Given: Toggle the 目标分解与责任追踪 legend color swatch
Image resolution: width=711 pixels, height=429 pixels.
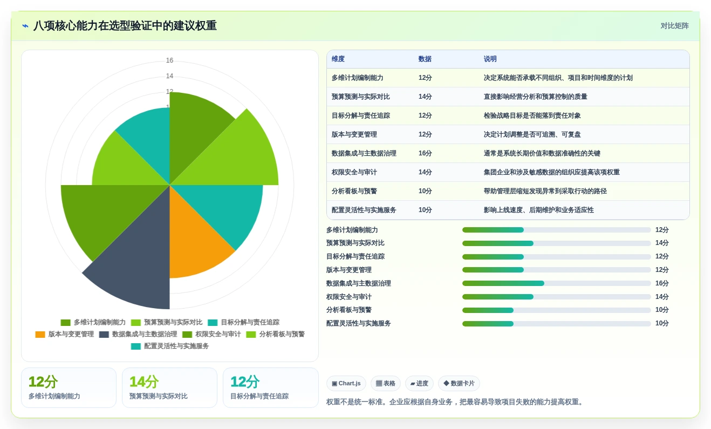Looking at the screenshot, I should (213, 322).
